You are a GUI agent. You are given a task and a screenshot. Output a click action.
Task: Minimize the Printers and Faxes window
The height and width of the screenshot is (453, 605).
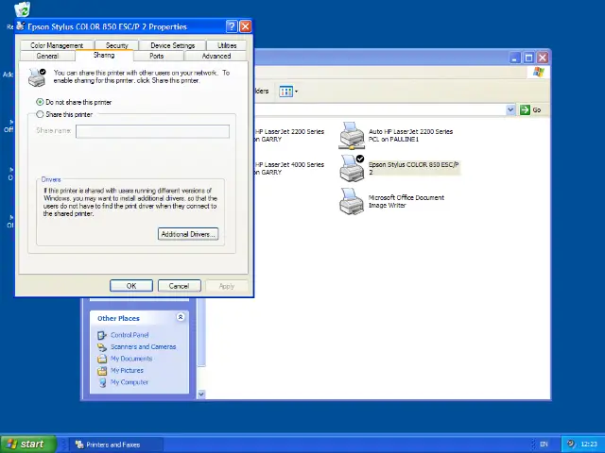(514, 58)
